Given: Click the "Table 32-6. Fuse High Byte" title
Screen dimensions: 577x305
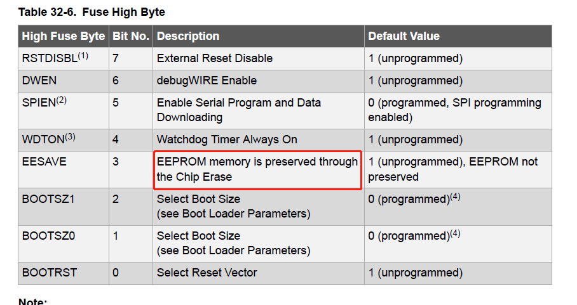Looking at the screenshot, I should [x=92, y=12].
